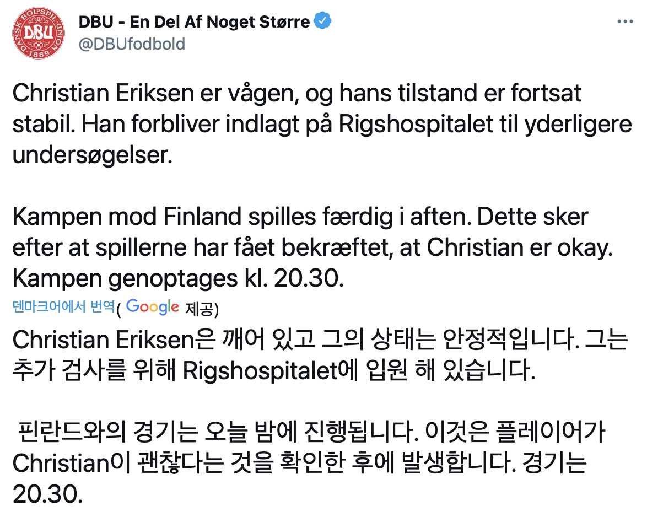647x517 pixels.
Task: Select the line Kampen genoptages kl. 20.30.
Action: click(178, 278)
